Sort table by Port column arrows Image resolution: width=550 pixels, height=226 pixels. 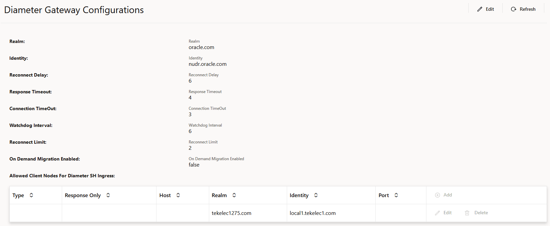(396, 195)
